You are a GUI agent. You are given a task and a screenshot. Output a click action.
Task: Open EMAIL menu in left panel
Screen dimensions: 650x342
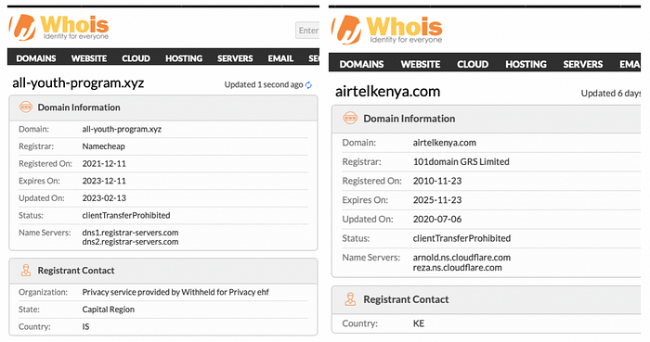click(x=280, y=58)
